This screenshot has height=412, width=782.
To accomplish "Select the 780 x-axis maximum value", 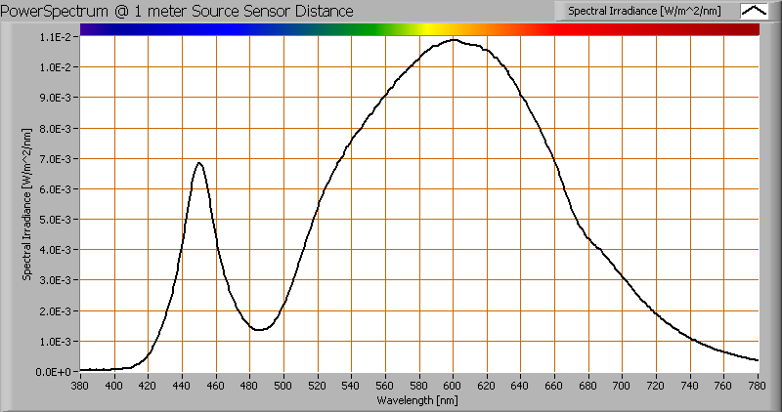I will click(758, 386).
